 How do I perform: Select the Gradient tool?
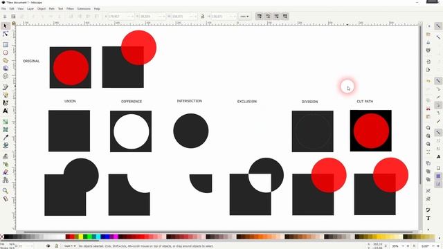6,122
